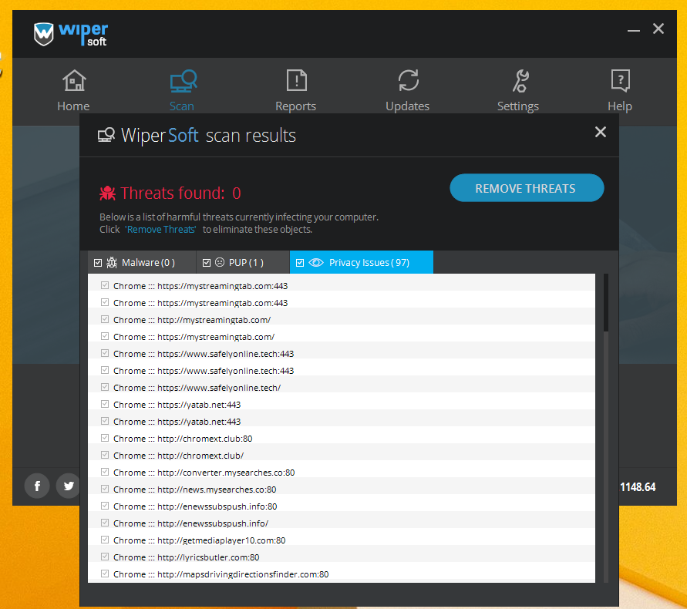The height and width of the screenshot is (609, 687).
Task: Select the http://mystreamingtab.com/ row text
Action: pyautogui.click(x=192, y=320)
